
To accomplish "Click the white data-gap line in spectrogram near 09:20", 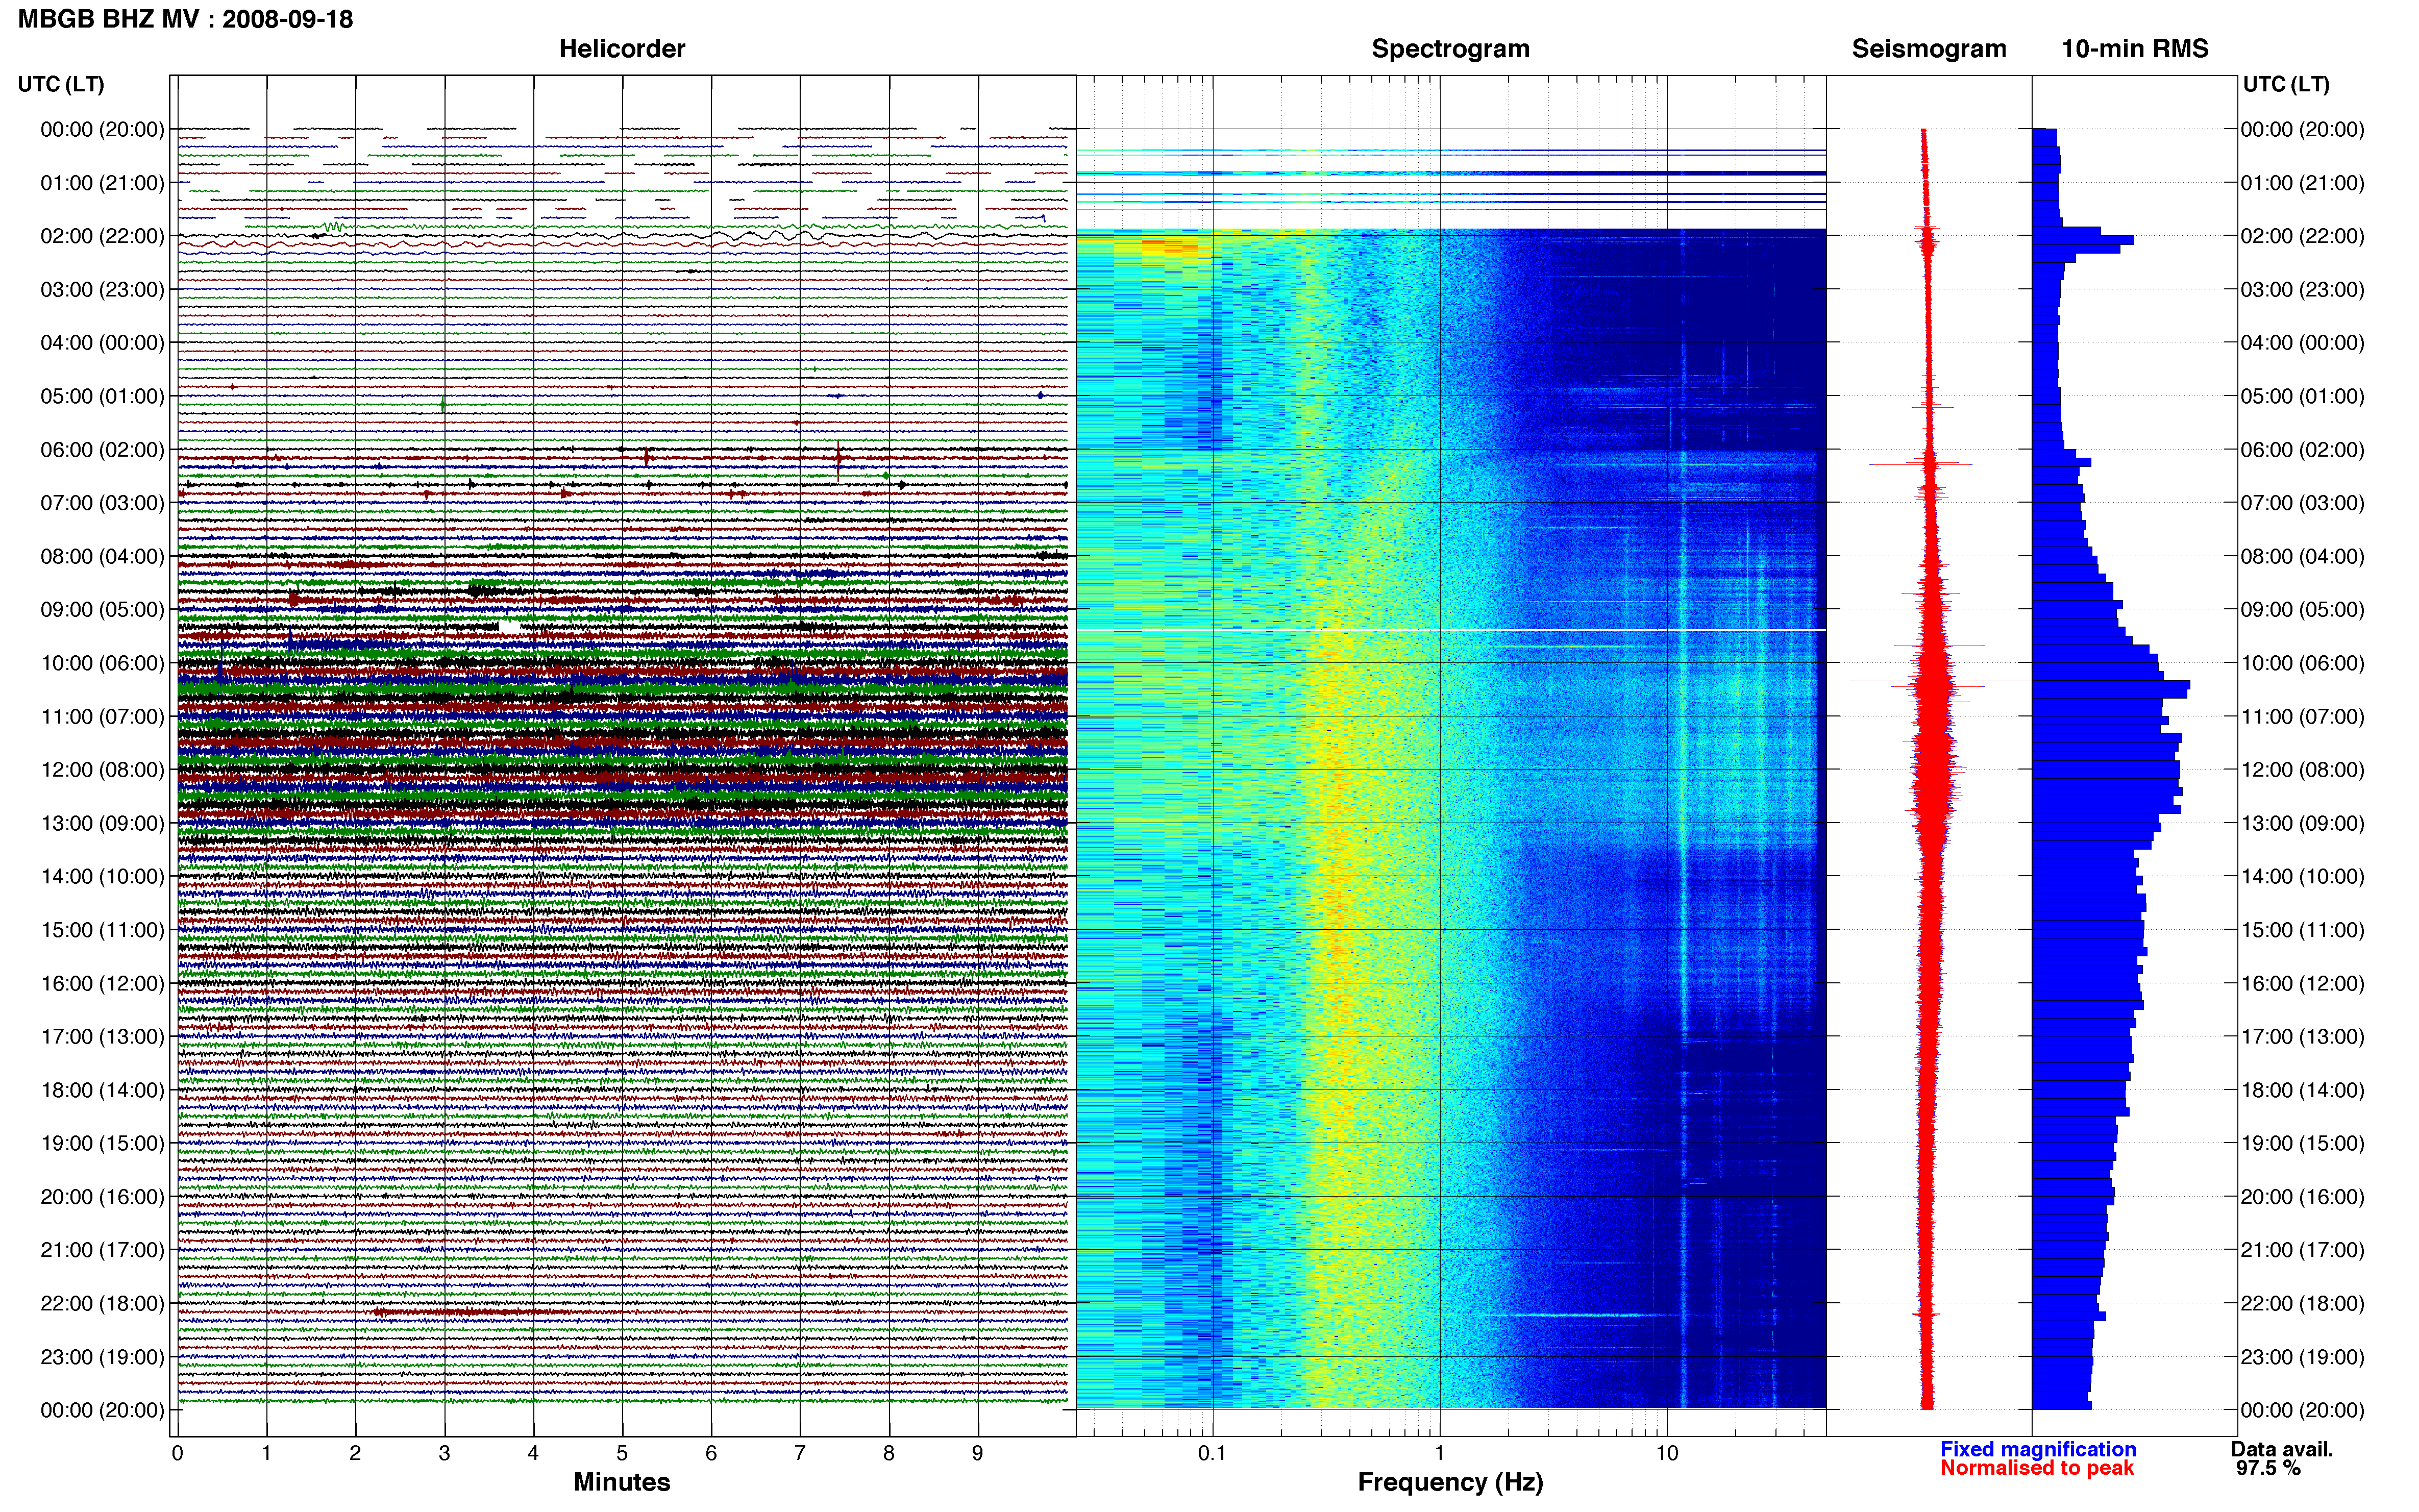I will click(x=1450, y=630).
